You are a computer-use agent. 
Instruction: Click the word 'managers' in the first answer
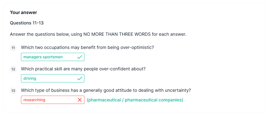(x=33, y=57)
